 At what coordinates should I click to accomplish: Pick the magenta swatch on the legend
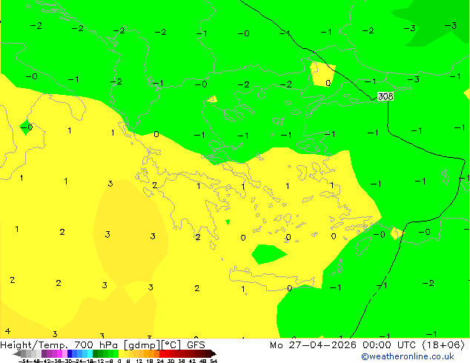(x=59, y=354)
